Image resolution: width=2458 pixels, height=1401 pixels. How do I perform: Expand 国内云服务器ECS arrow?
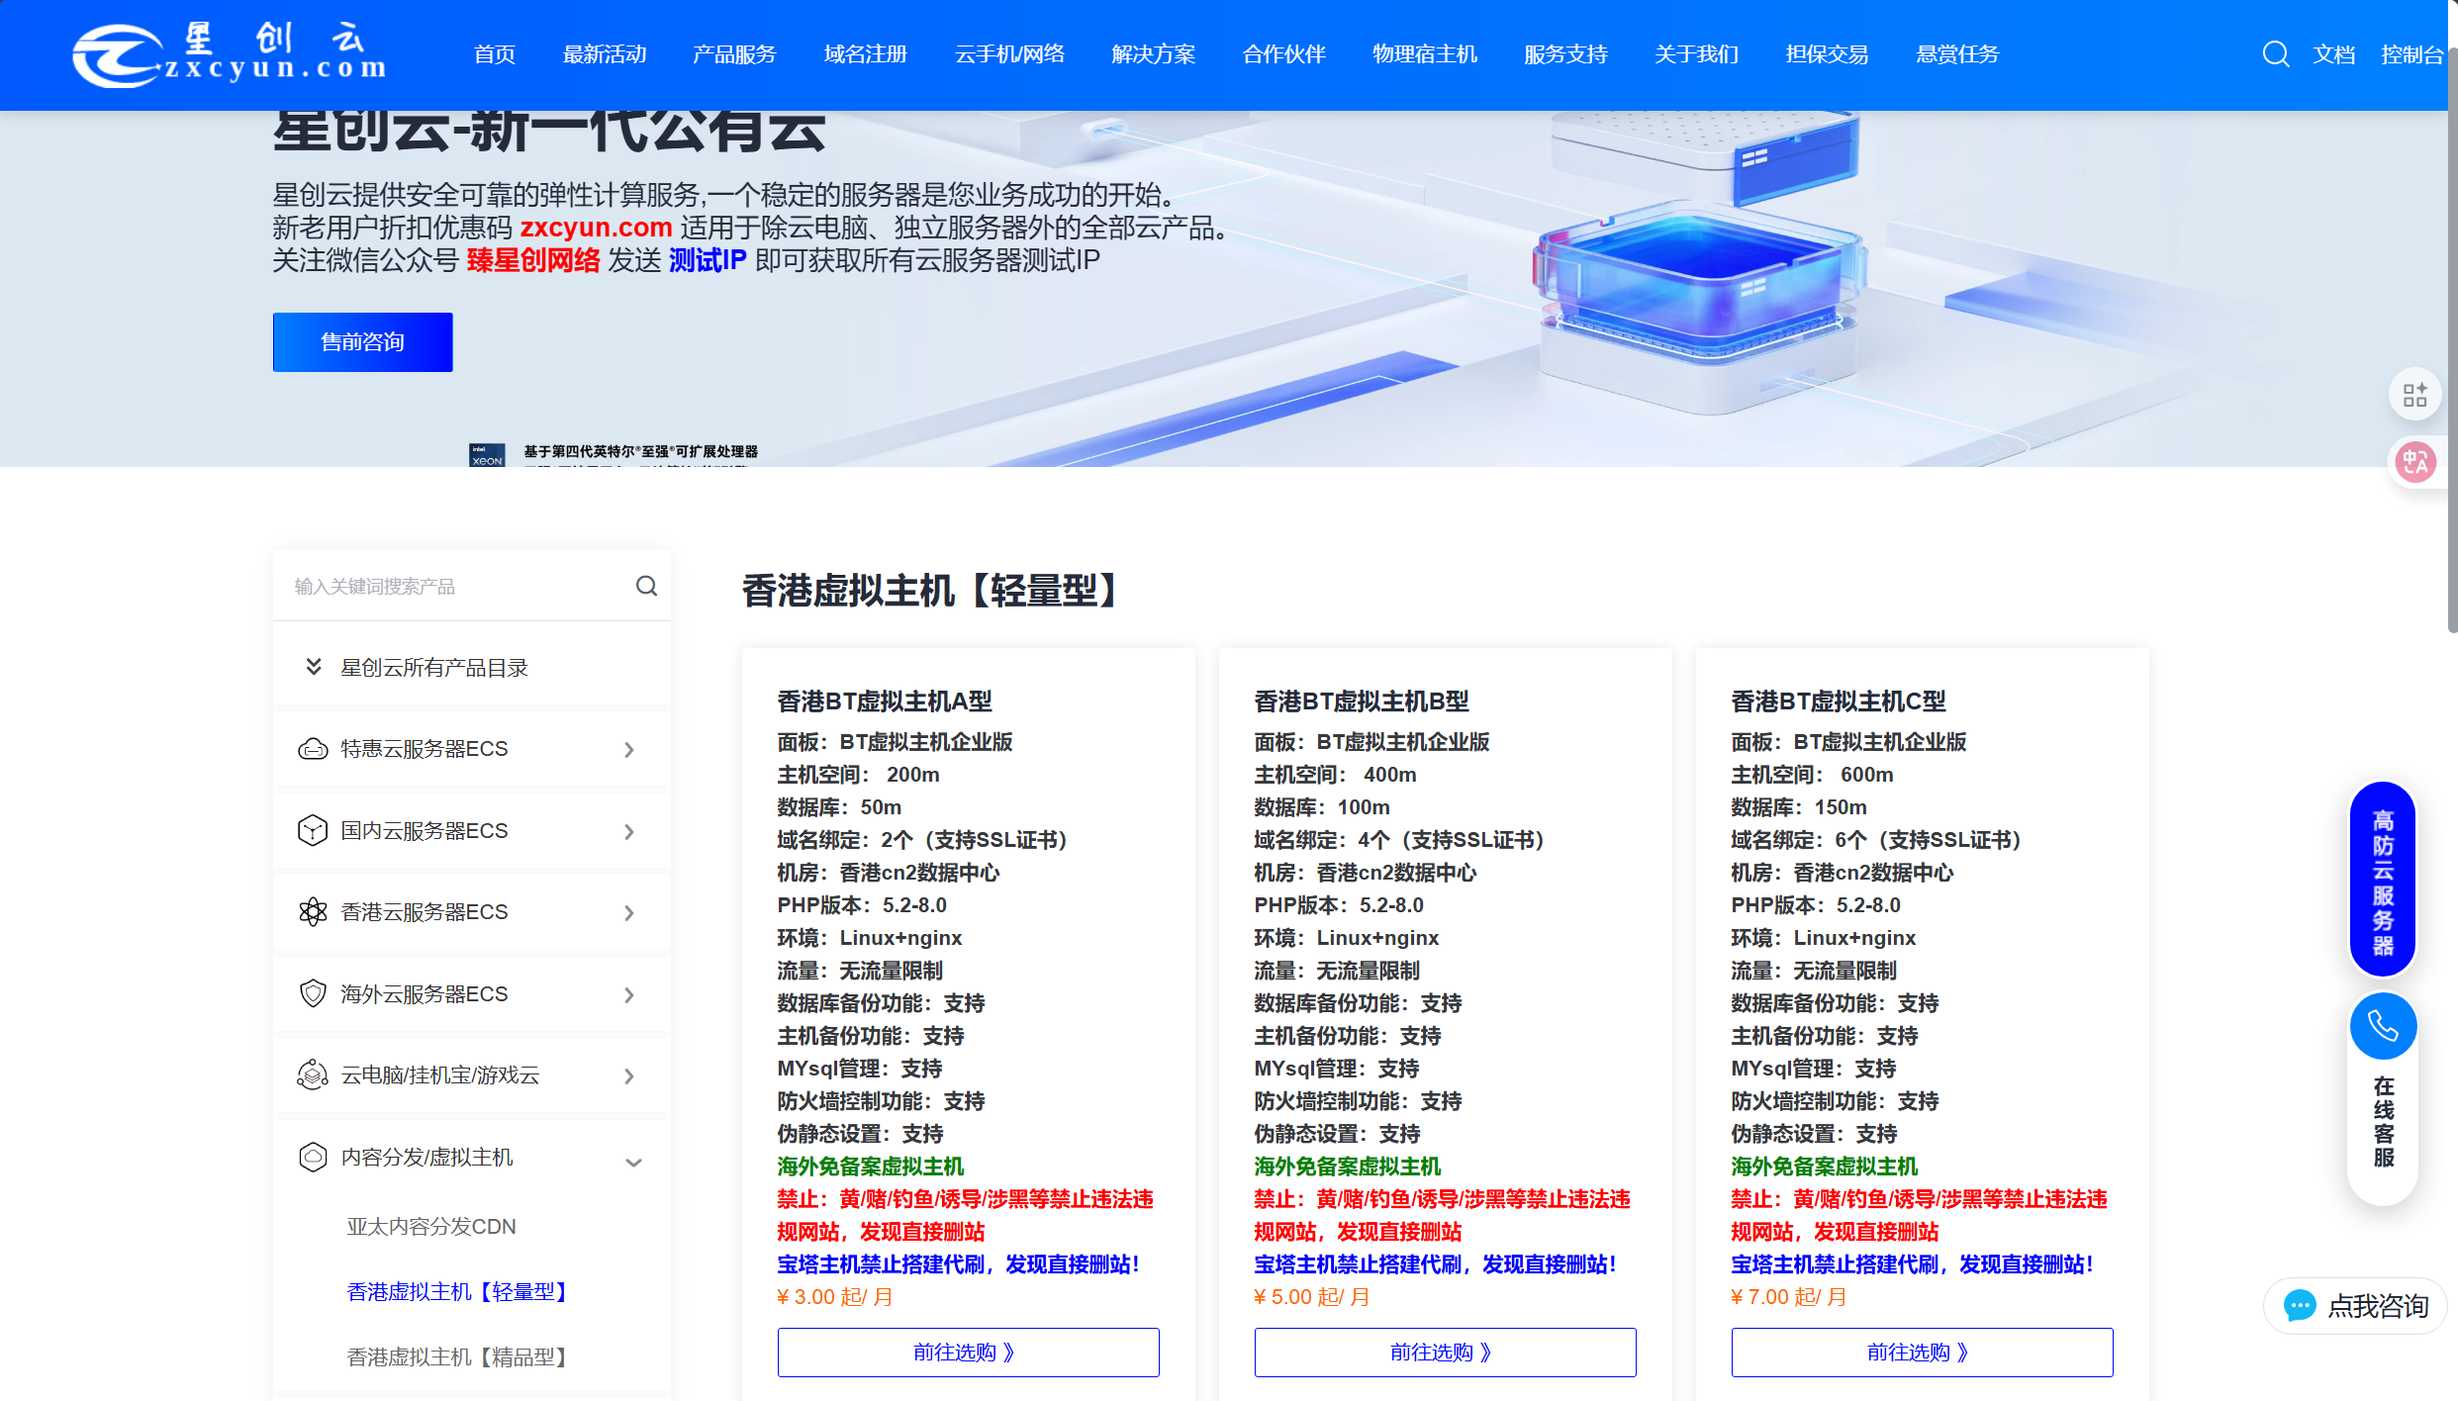pos(629,832)
